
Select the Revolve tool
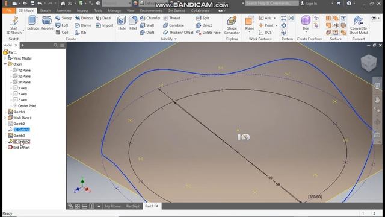point(47,23)
